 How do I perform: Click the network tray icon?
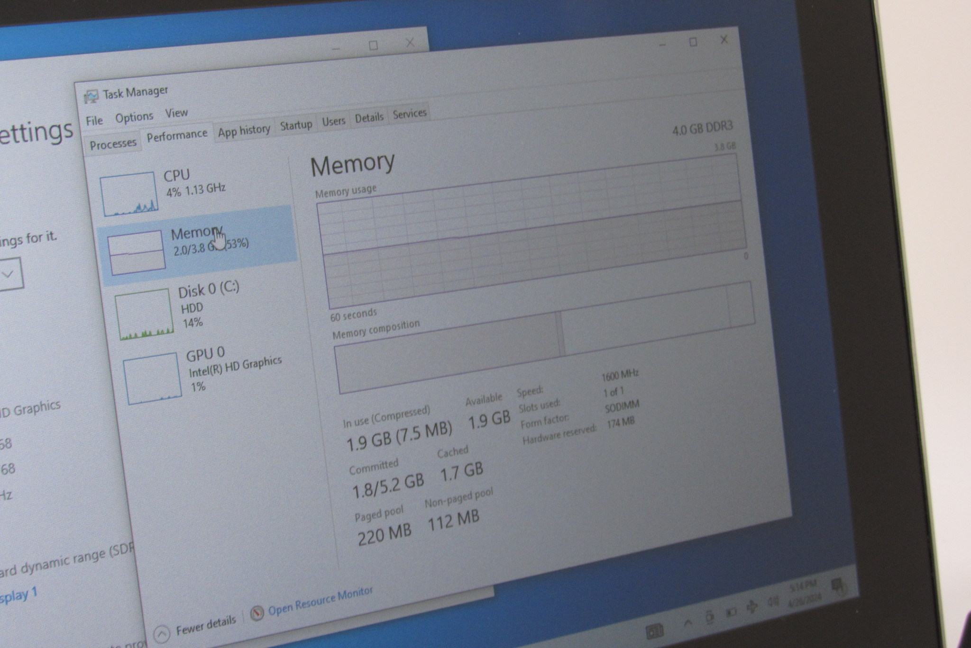(752, 606)
